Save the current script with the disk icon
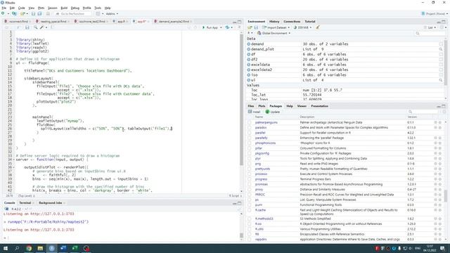Image resolution: width=450 pixels, height=253 pixels. [27, 27]
